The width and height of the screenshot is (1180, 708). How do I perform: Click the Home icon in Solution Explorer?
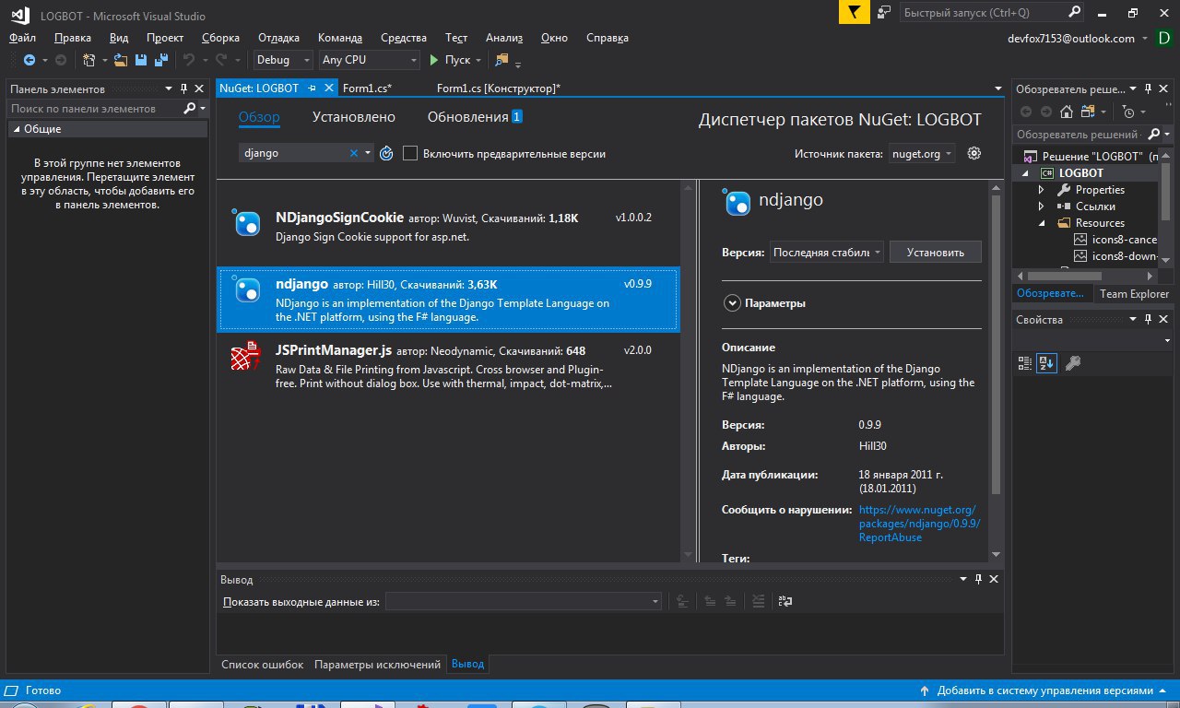coord(1066,112)
